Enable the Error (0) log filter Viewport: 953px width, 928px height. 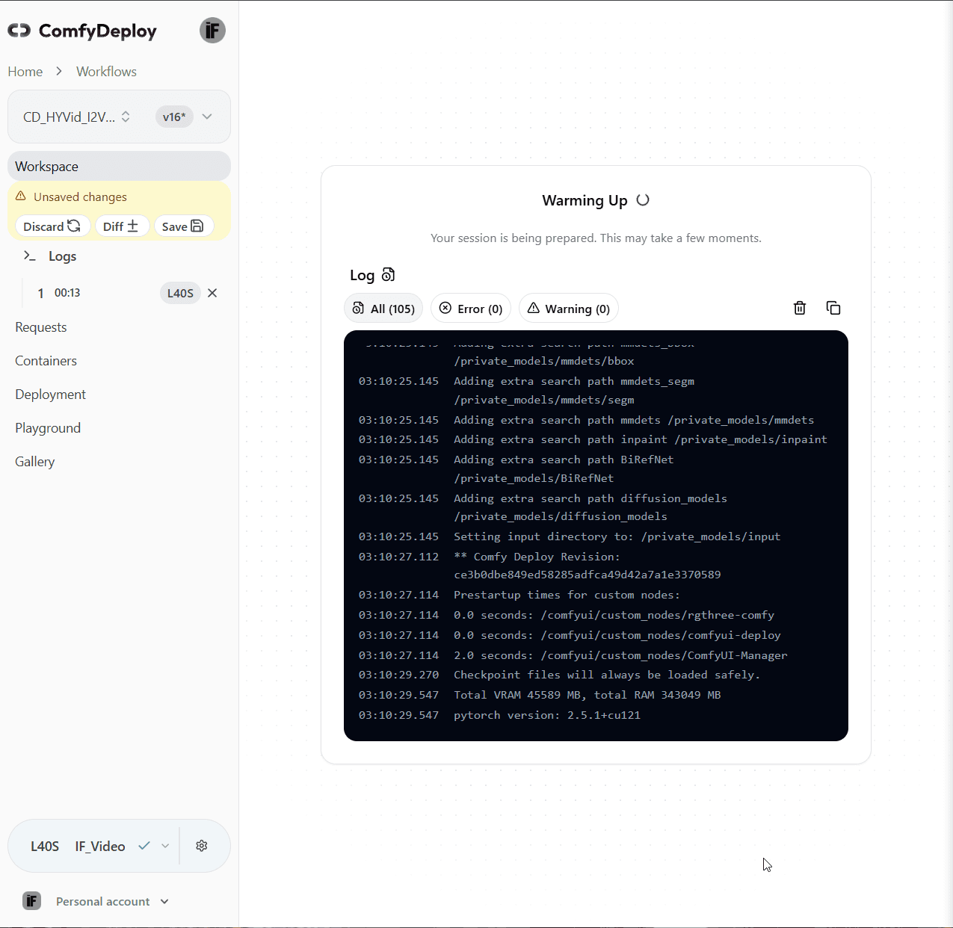tap(470, 308)
